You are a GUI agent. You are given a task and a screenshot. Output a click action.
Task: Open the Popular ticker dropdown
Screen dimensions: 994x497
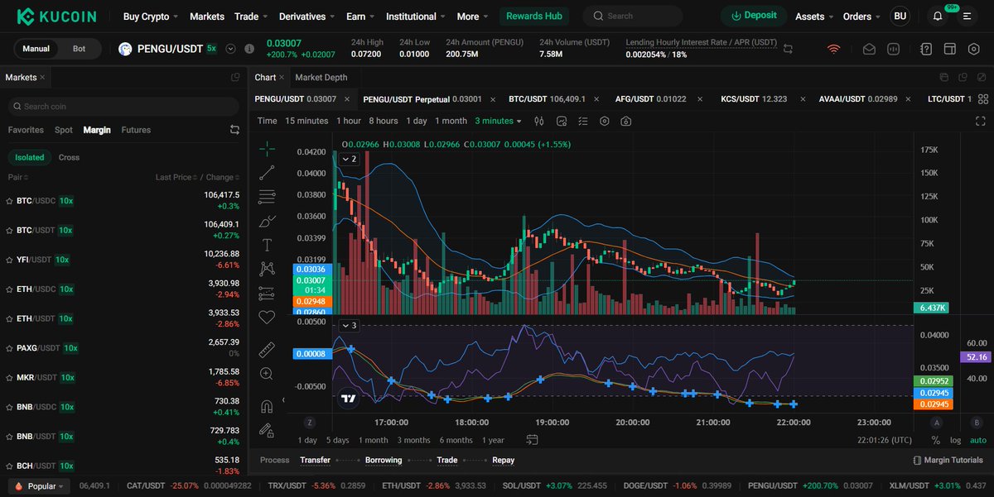click(38, 486)
